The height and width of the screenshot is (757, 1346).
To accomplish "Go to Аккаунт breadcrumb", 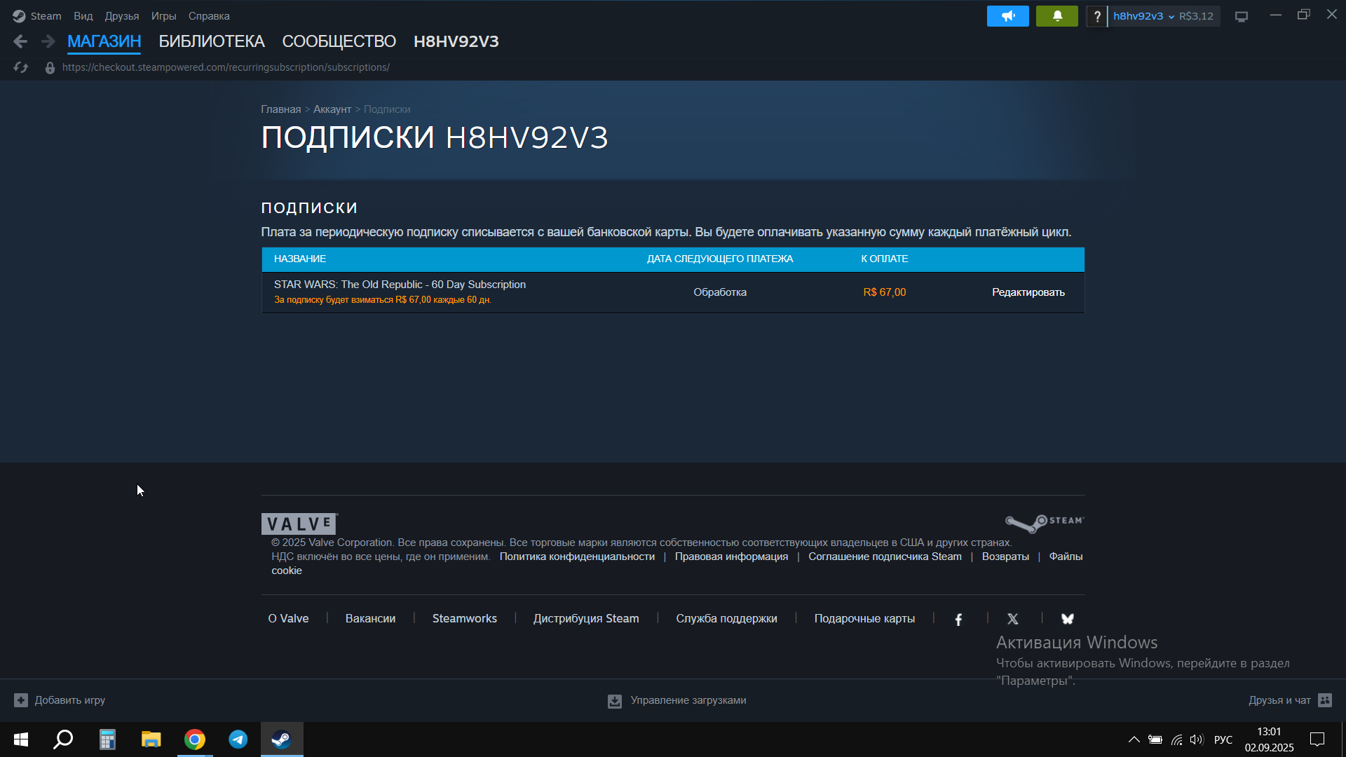I will coord(332,109).
